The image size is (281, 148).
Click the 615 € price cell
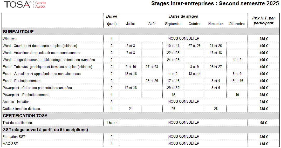[263, 102]
